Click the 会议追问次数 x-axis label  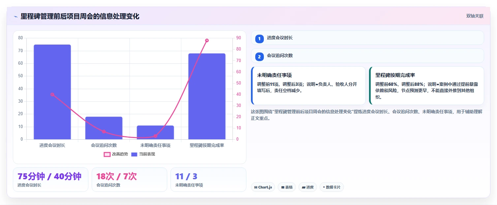coord(104,145)
